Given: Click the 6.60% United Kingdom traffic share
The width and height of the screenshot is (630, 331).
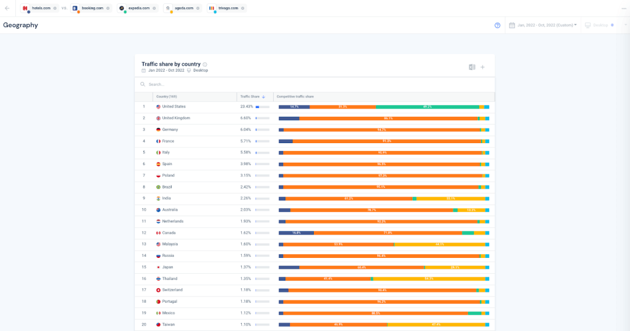Looking at the screenshot, I should (x=245, y=119).
